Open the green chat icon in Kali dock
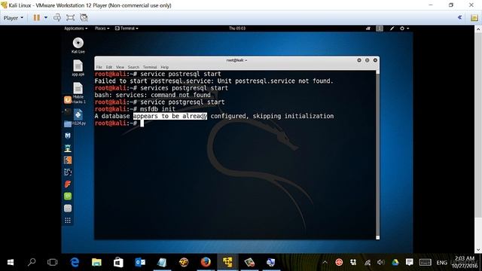The width and height of the screenshot is (482, 271). point(68,196)
